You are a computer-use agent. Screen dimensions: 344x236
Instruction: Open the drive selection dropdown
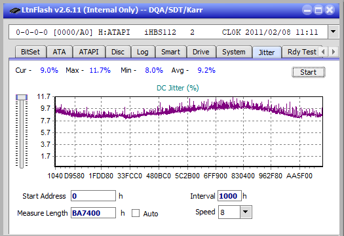[334, 32]
